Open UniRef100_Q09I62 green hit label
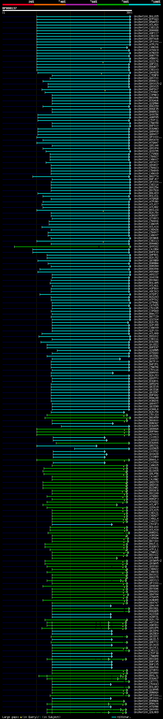This screenshot has height=719, width=163. point(146,246)
